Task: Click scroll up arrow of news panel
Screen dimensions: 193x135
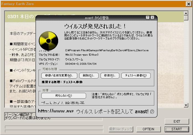Action: tap(186, 13)
